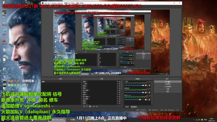217x122 pixels.
Task: Toggle visibility of 图像 9 source
Action: coord(117,82)
